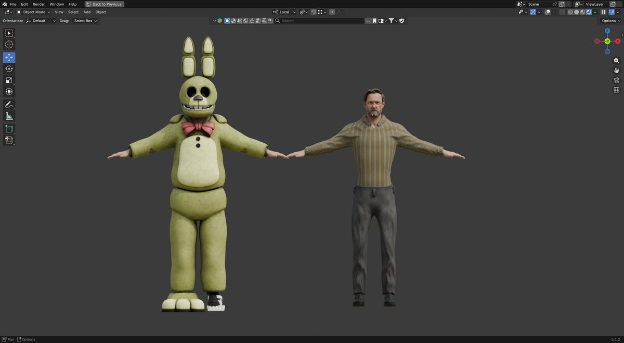Viewport: 624px width, 343px height.
Task: Toggle X-ray mode
Action: 562,12
